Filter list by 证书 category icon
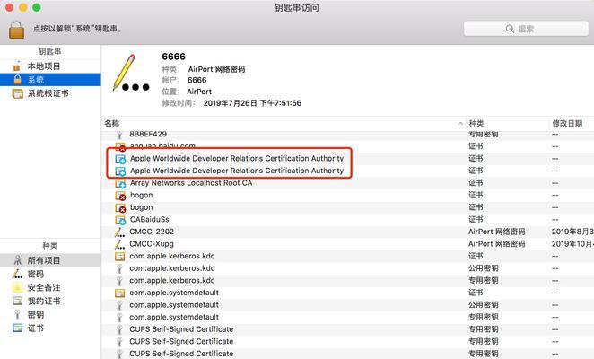 click(x=17, y=328)
